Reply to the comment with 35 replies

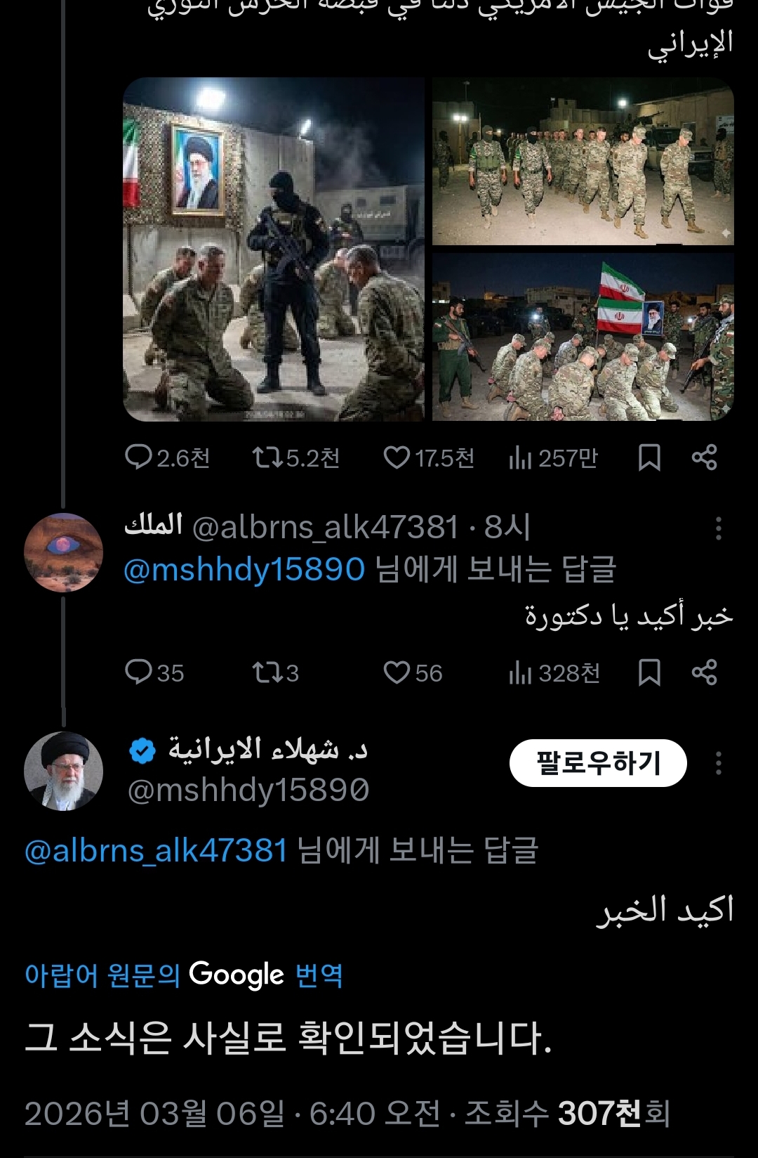[138, 672]
